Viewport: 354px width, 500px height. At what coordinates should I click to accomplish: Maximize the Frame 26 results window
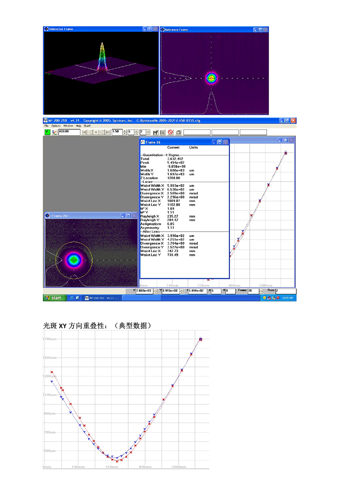(x=220, y=142)
